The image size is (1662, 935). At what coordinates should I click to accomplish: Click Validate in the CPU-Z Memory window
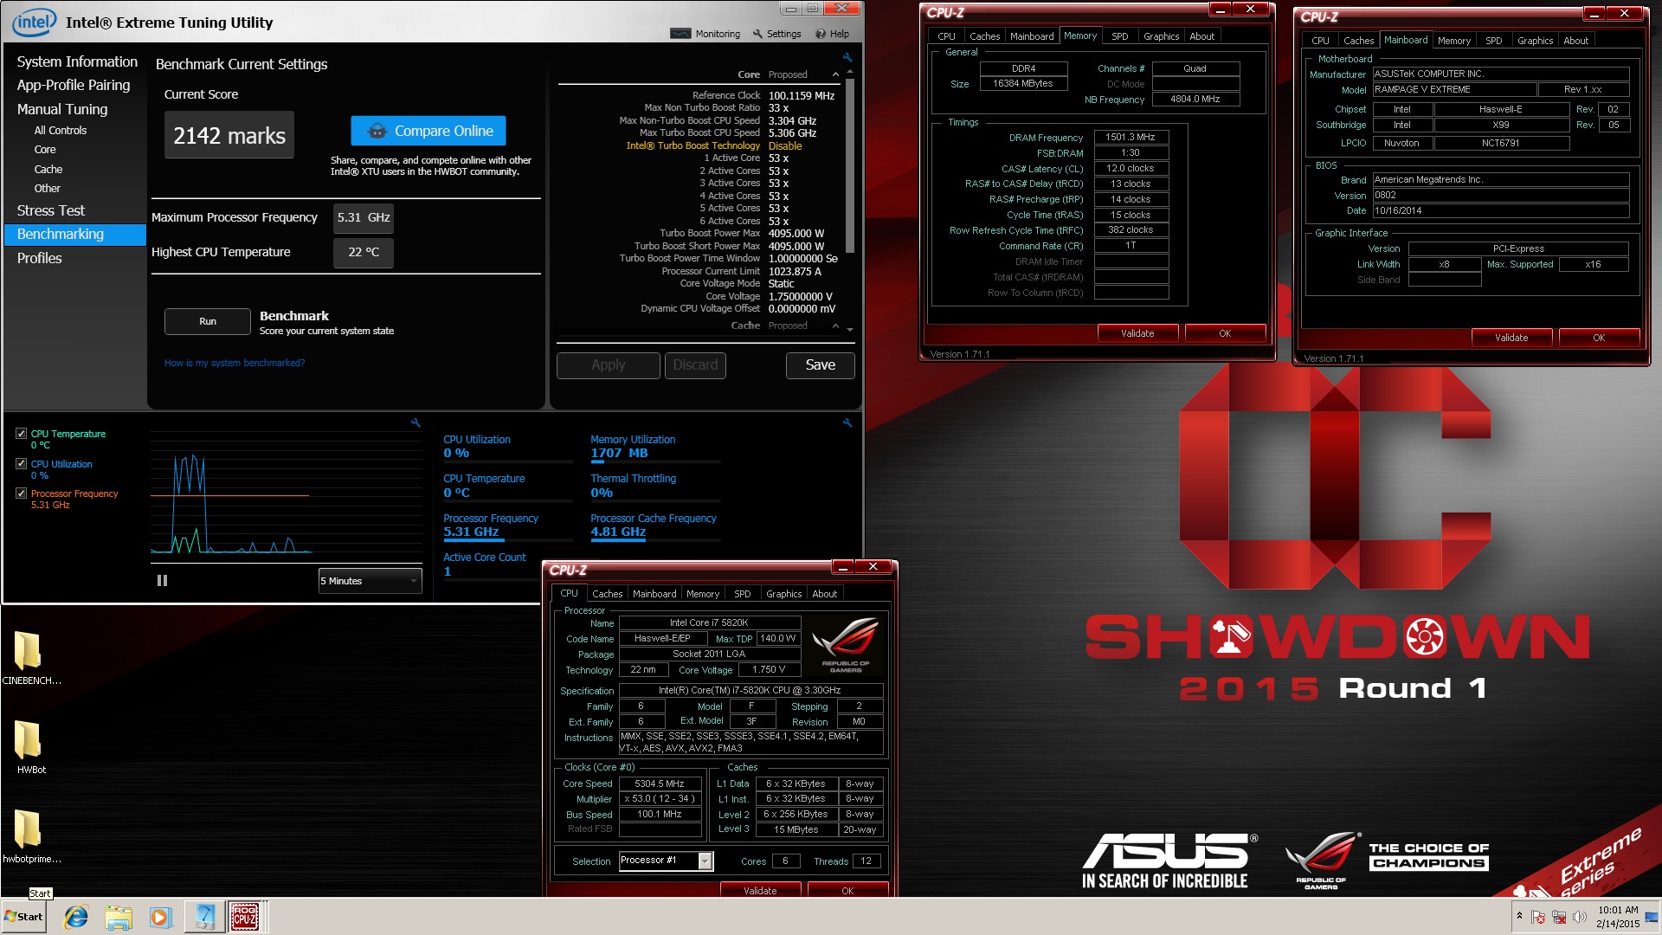(x=1137, y=333)
